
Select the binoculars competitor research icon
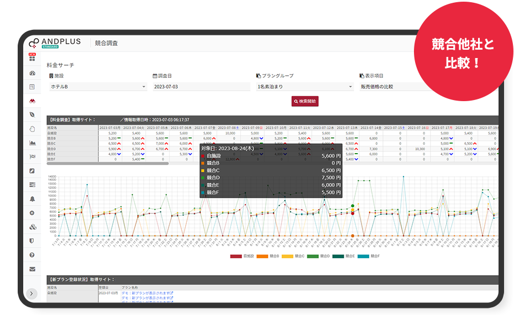[x=32, y=101]
